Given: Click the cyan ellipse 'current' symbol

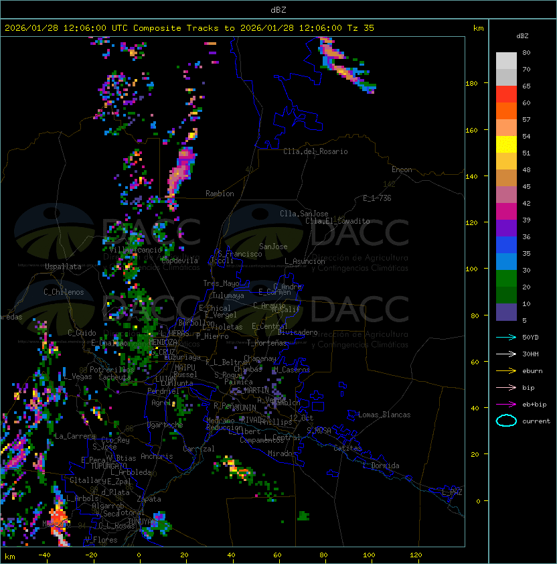Looking at the screenshot, I should (506, 421).
